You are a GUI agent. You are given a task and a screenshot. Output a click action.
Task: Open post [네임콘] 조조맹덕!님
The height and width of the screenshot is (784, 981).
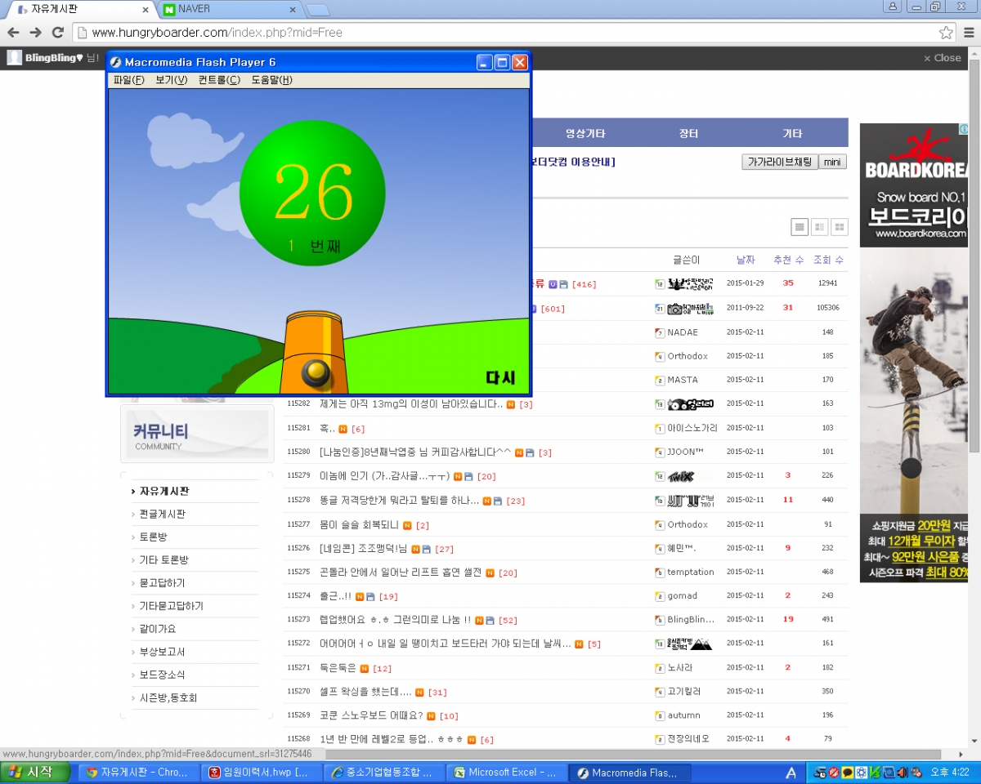pos(364,549)
